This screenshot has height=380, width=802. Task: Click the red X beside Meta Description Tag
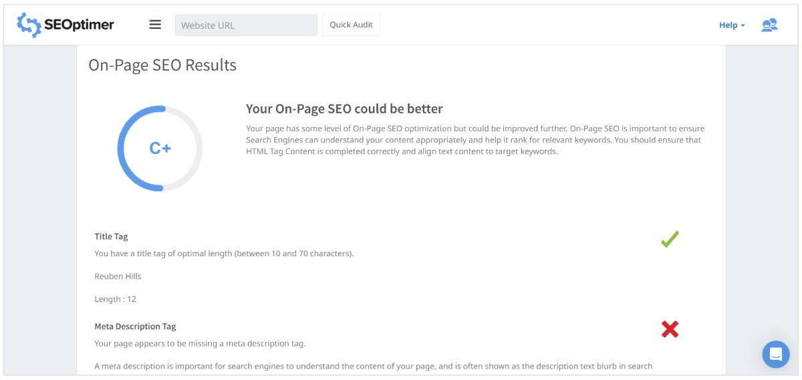670,329
